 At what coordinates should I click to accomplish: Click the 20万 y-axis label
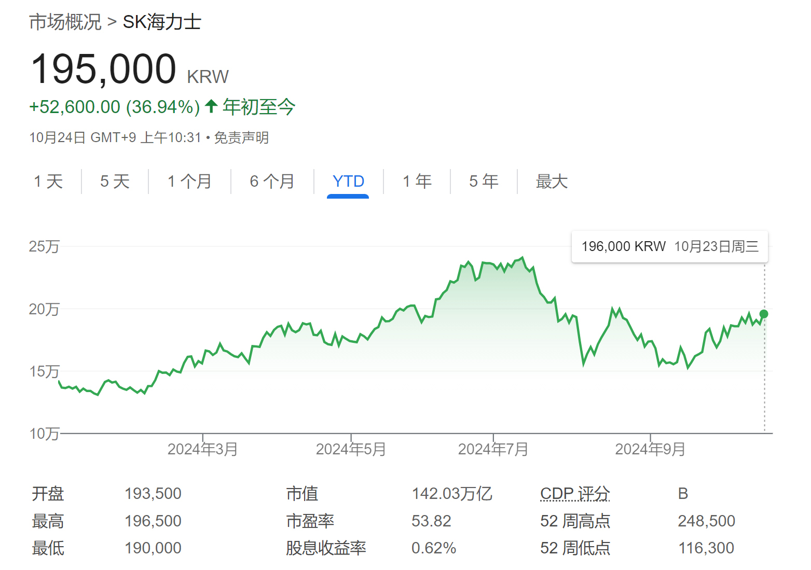coord(44,309)
